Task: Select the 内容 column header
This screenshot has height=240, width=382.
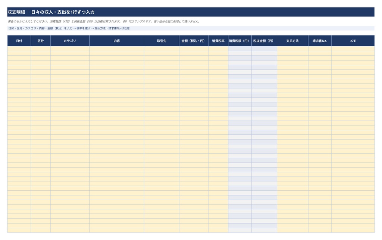Action: coord(117,41)
